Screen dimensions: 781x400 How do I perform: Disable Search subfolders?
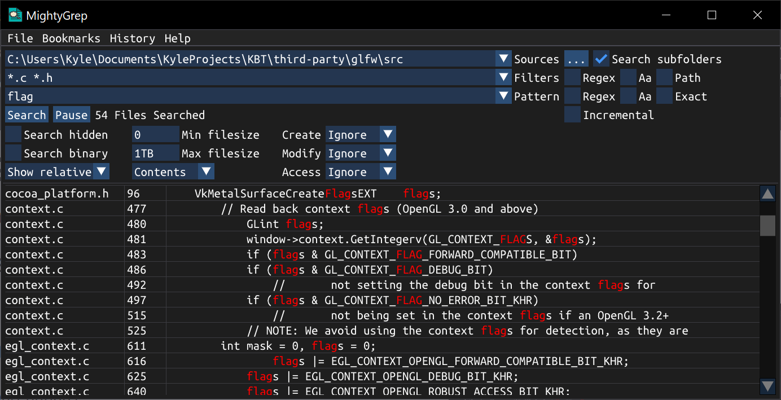tap(601, 58)
